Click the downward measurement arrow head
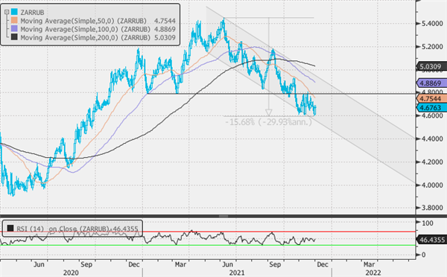The height and width of the screenshot is (277, 447). (268, 112)
